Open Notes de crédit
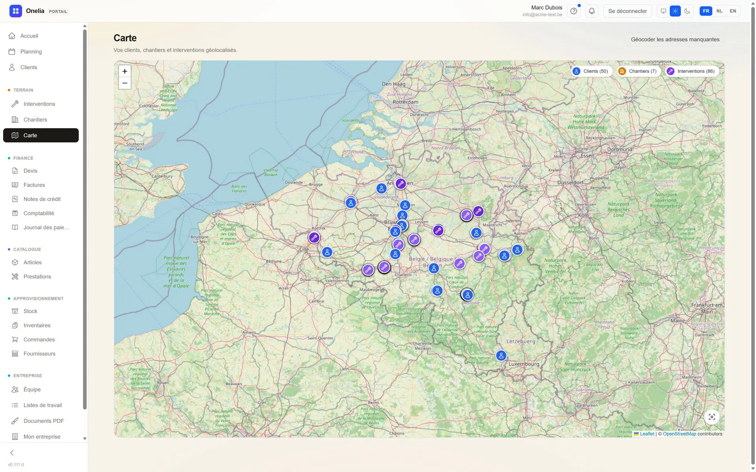This screenshot has height=472, width=756. point(41,199)
